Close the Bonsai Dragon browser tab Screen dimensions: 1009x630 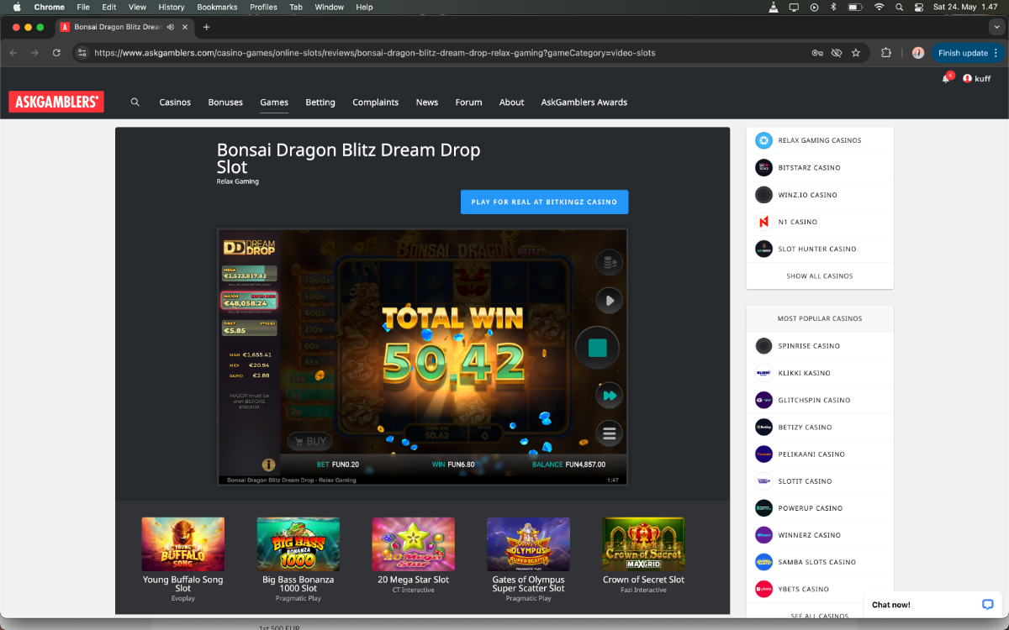pyautogui.click(x=184, y=27)
